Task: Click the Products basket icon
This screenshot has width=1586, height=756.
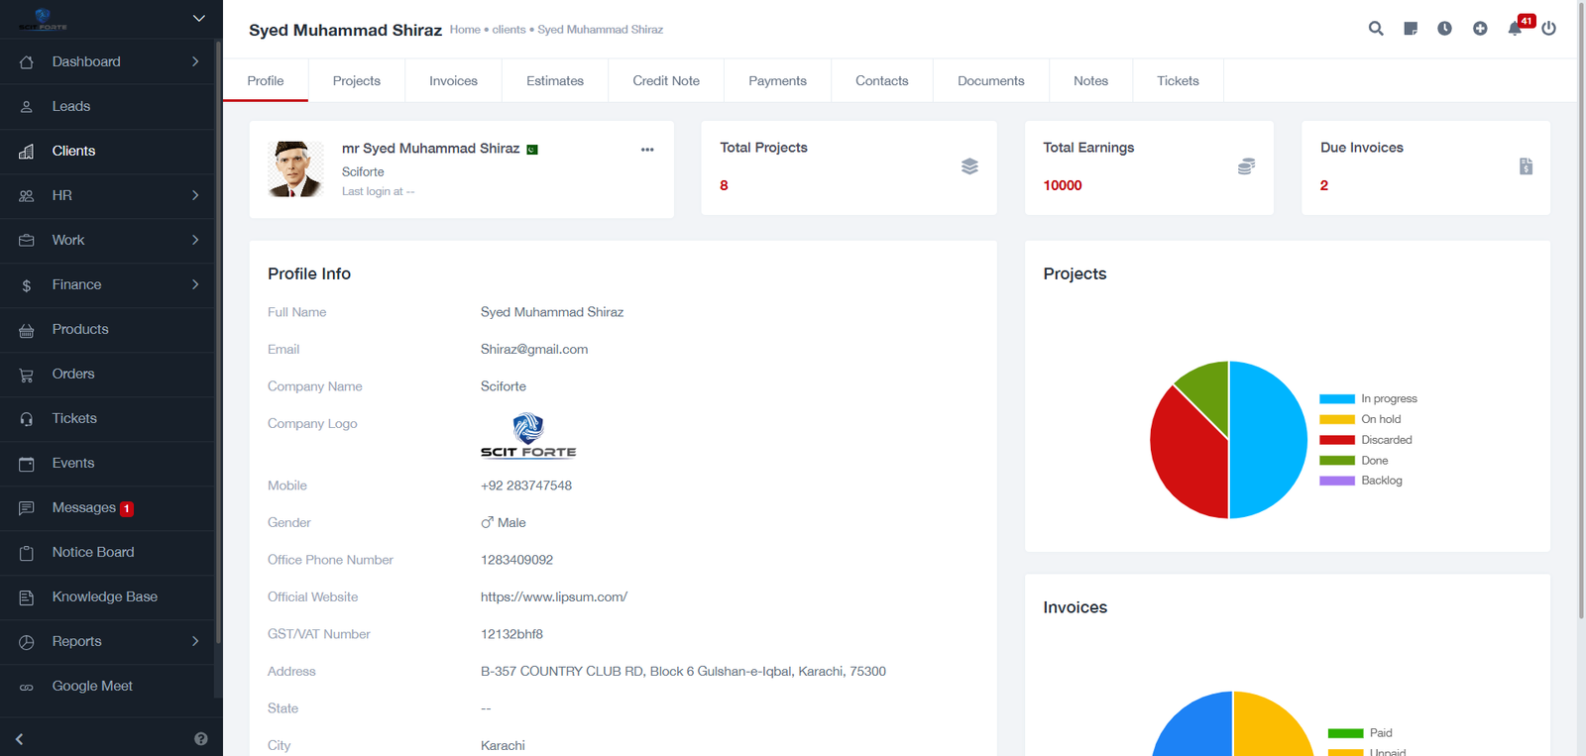Action: pos(27,330)
